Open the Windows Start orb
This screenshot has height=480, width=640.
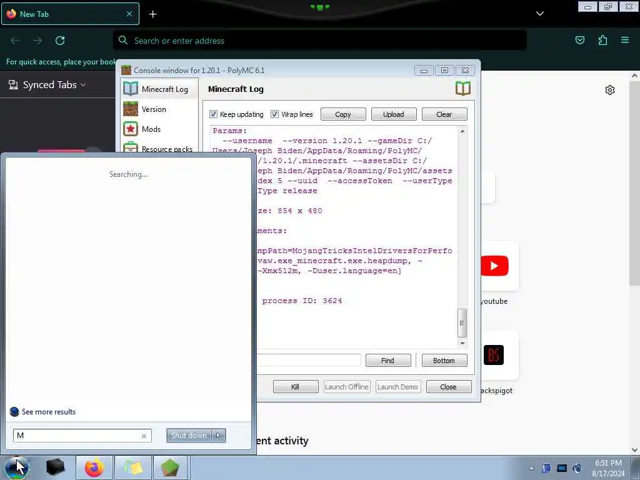(16, 467)
